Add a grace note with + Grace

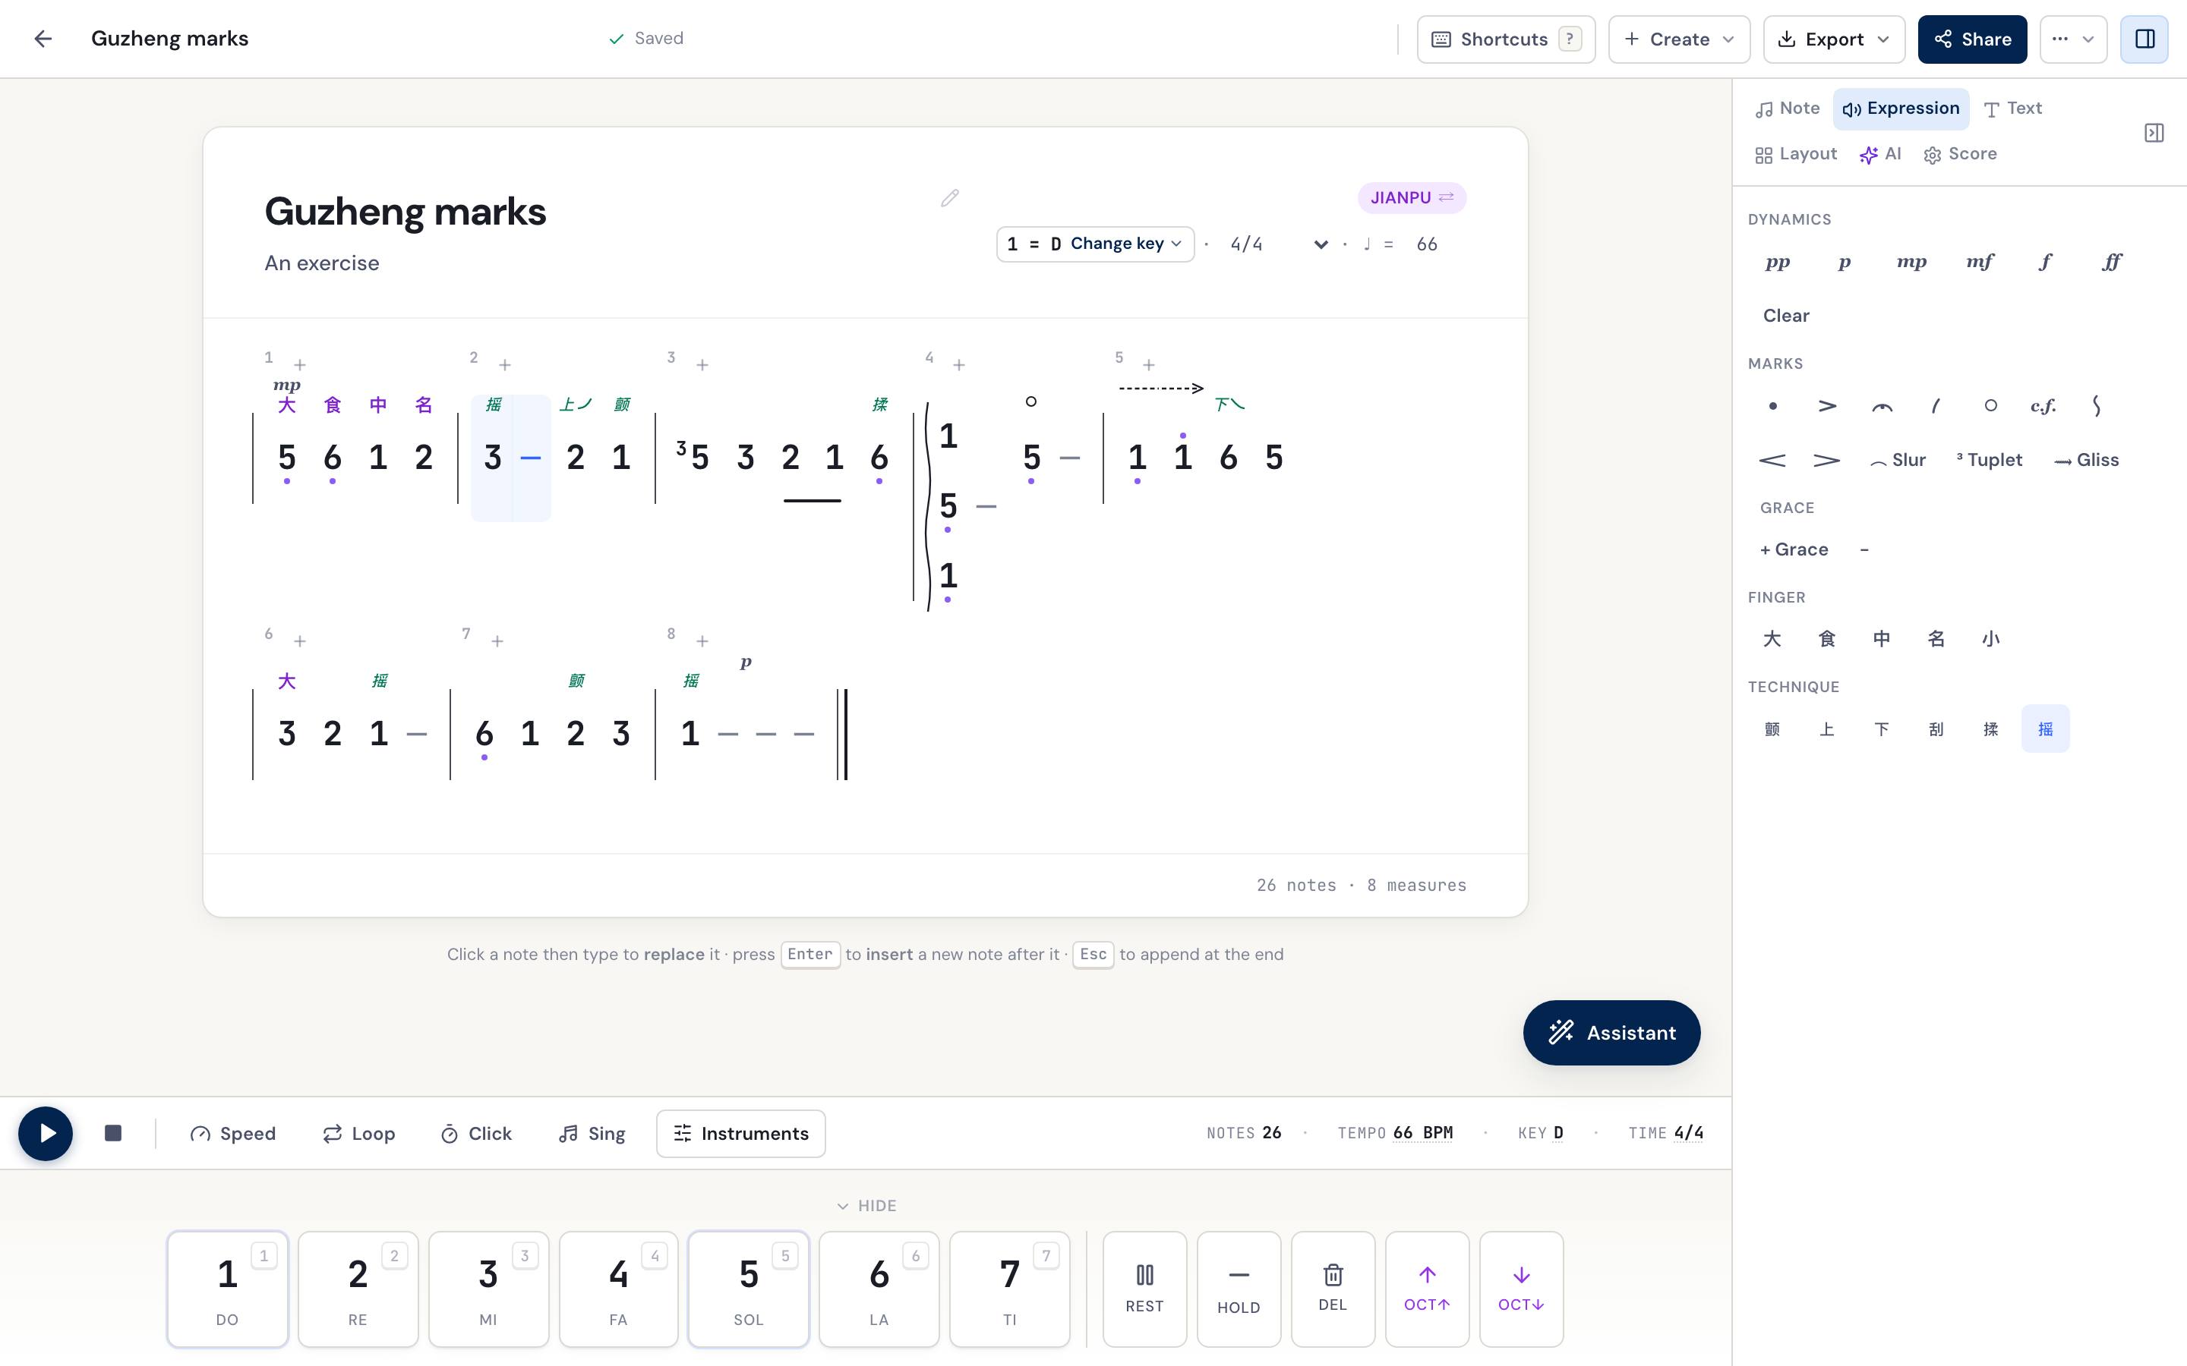click(x=1794, y=549)
